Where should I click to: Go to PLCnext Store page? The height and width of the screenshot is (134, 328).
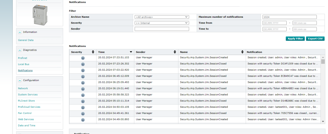[26, 101]
